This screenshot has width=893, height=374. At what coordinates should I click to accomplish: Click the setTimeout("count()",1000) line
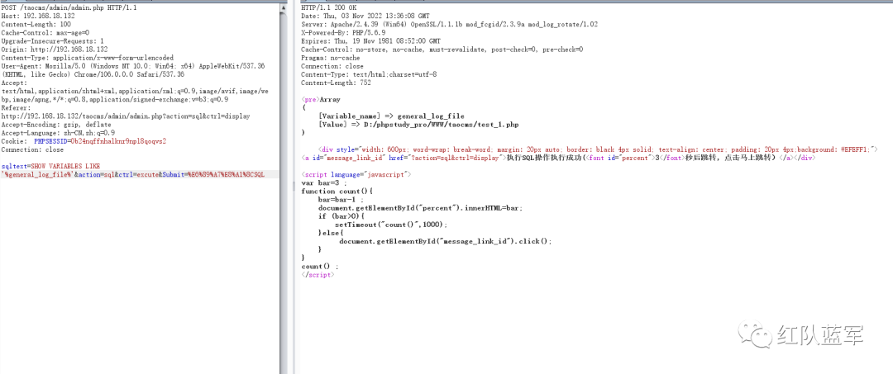392,225
